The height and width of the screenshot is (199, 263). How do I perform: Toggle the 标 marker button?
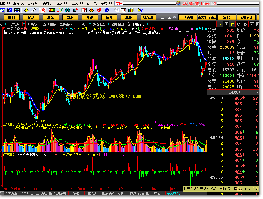220,24
